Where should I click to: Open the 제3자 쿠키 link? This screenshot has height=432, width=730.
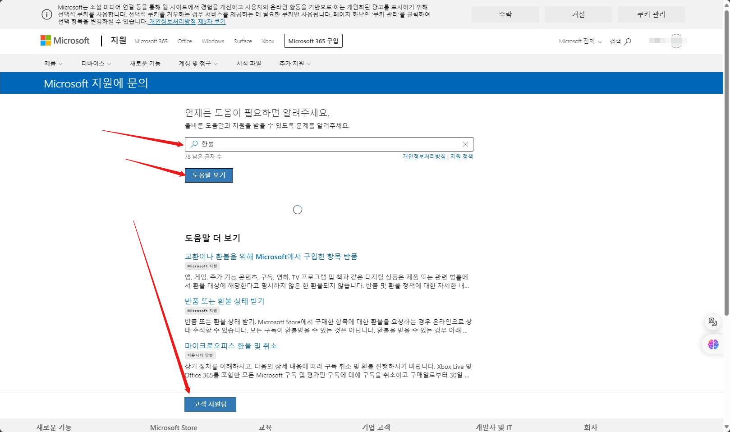pyautogui.click(x=212, y=22)
